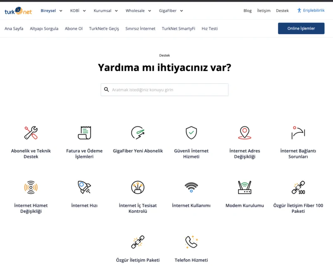Open the Modem Kurulumu router icon
This screenshot has height=274, width=333.
point(245,187)
